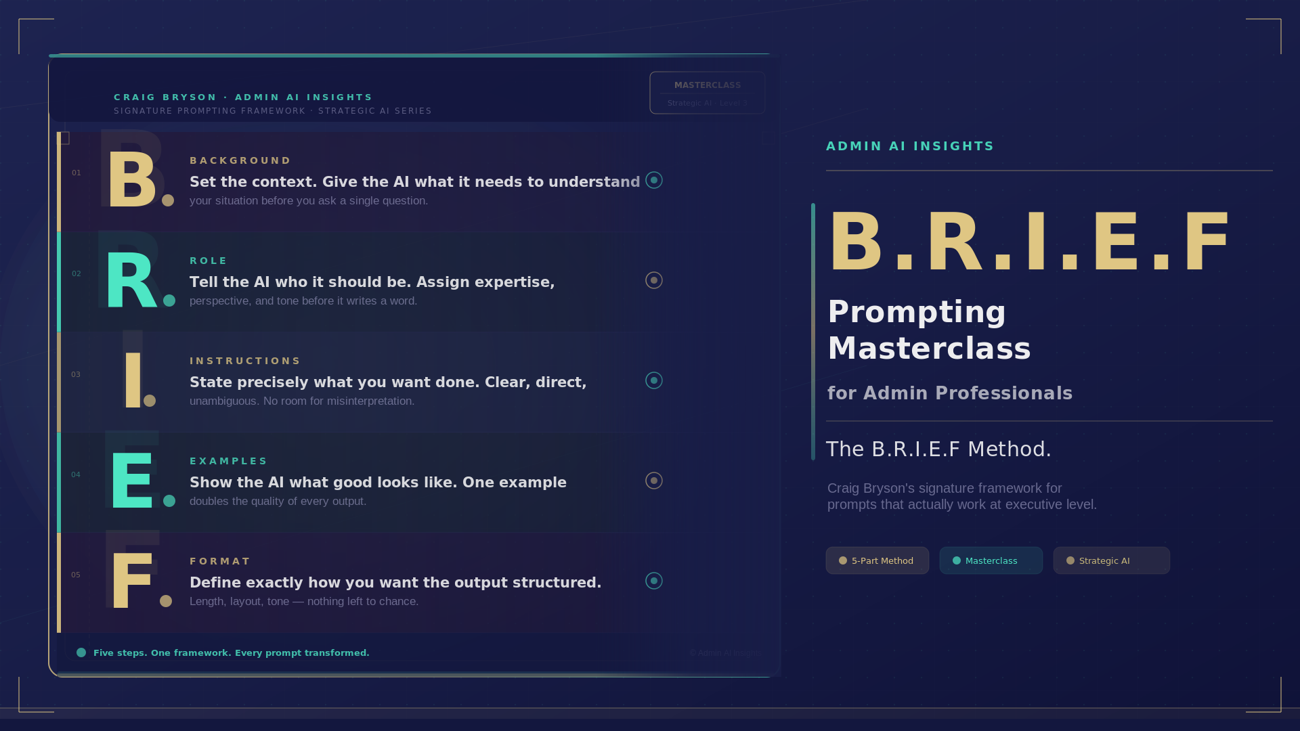The image size is (1300, 731).
Task: Click the large B.R.I.E.F title
Action: coord(1029,242)
